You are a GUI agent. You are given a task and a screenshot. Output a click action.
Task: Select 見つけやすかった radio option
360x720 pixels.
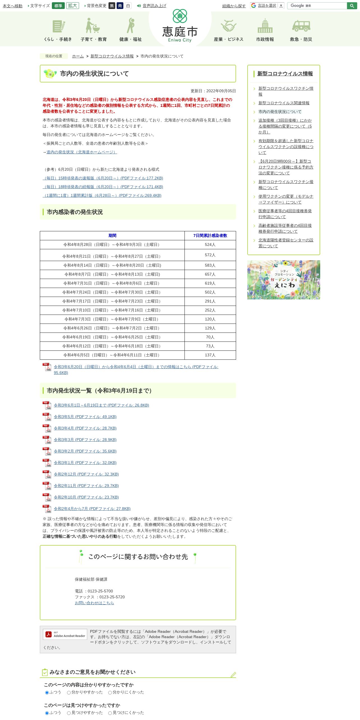pyautogui.click(x=69, y=713)
